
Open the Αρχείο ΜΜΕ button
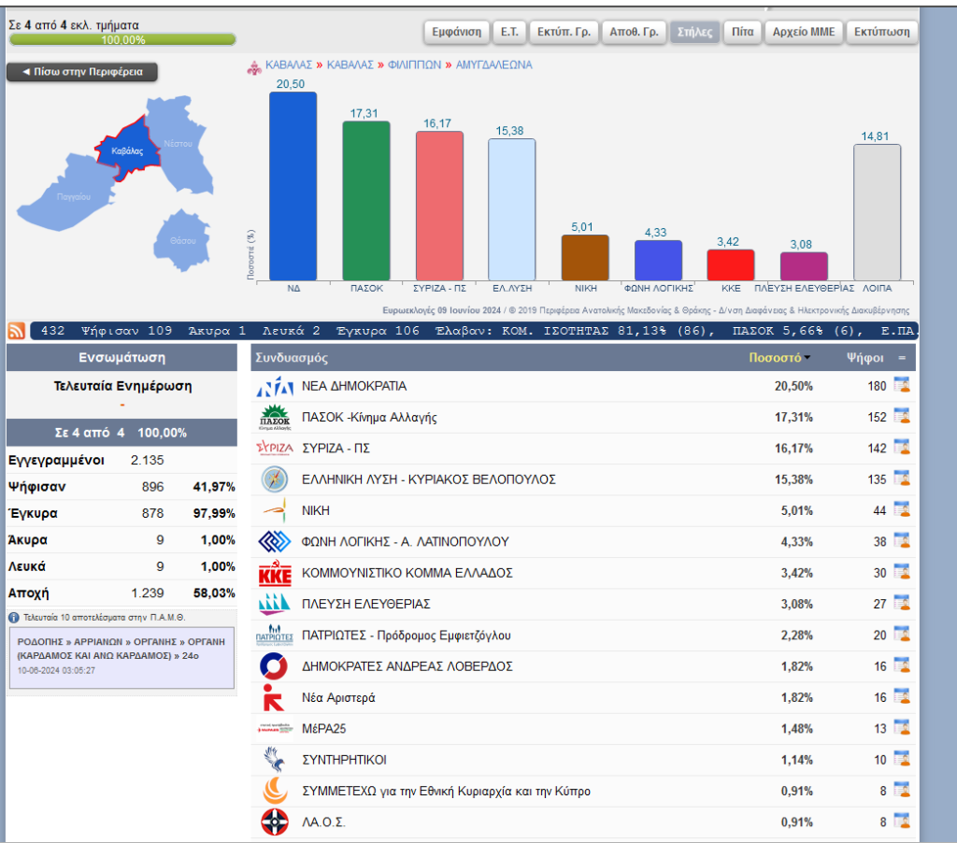coord(803,32)
